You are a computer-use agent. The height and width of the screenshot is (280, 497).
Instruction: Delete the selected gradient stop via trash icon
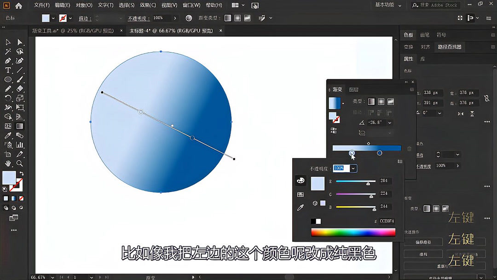[x=409, y=148]
